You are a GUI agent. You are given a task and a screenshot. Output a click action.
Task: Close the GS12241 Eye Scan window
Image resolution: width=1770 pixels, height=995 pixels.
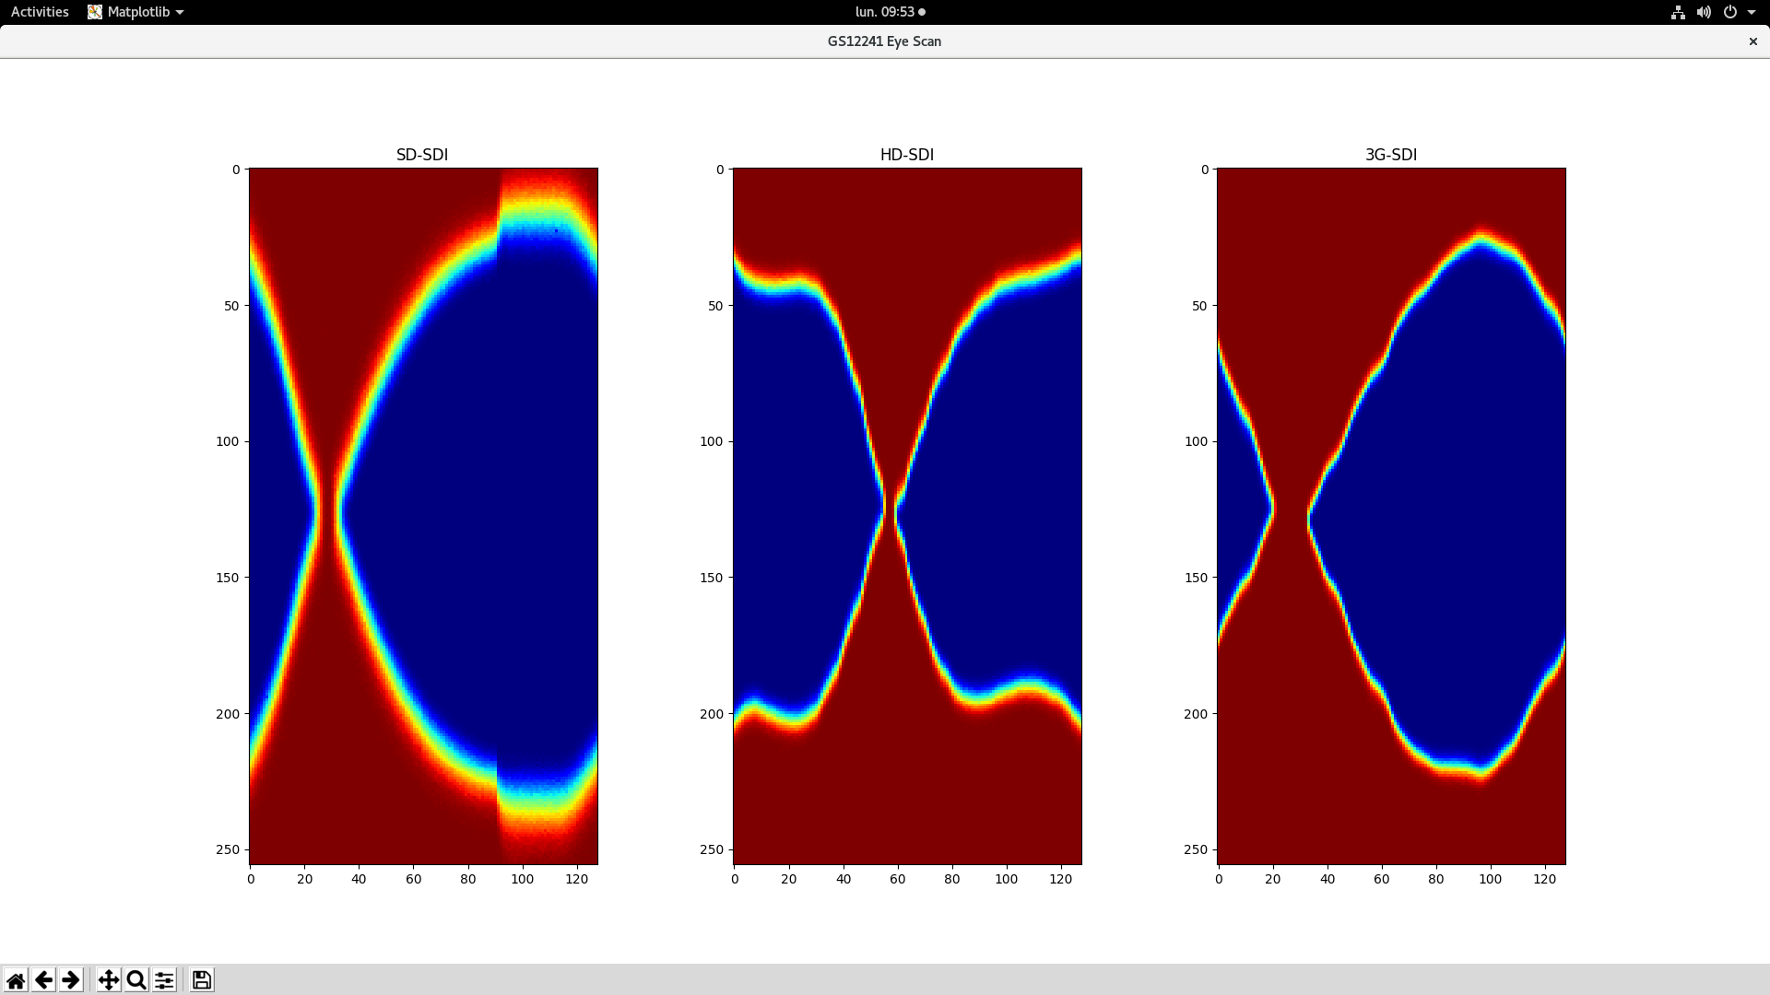click(1752, 41)
